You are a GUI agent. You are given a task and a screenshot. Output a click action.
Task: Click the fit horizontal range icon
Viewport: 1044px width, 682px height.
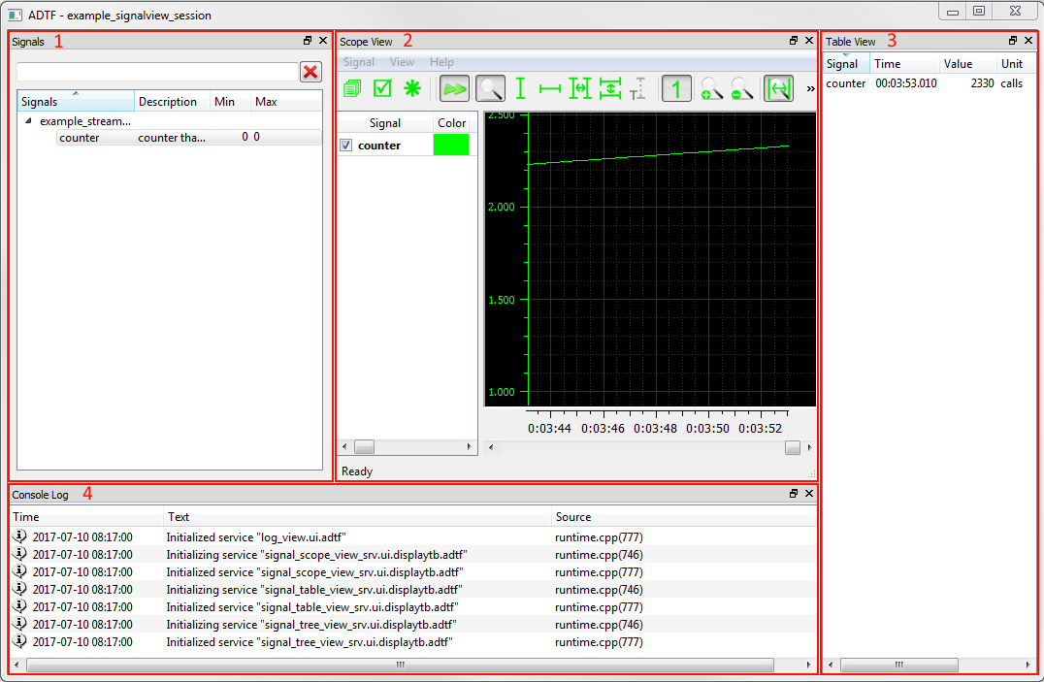[x=580, y=88]
